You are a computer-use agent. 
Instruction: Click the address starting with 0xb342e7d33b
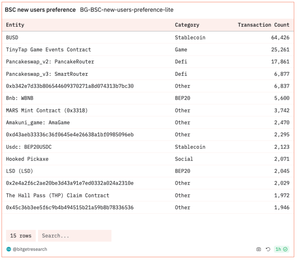70,86
